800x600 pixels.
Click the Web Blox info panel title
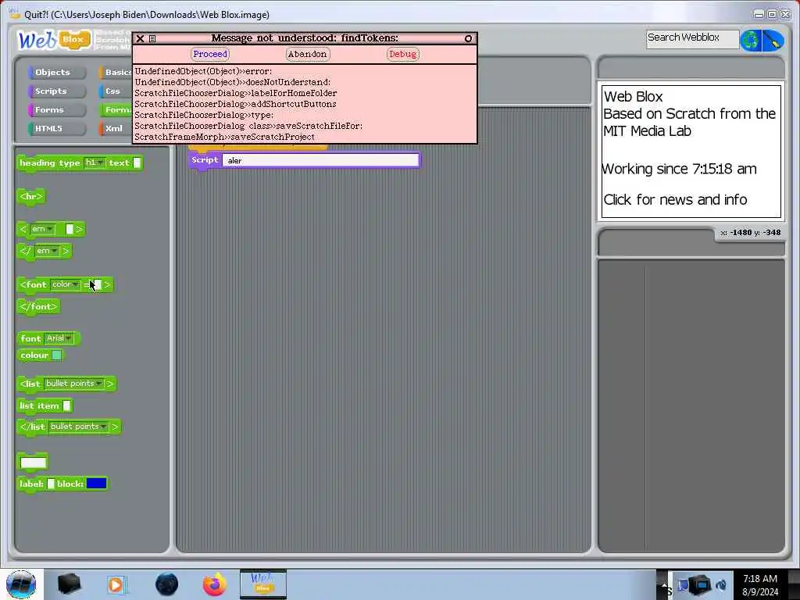click(x=633, y=96)
